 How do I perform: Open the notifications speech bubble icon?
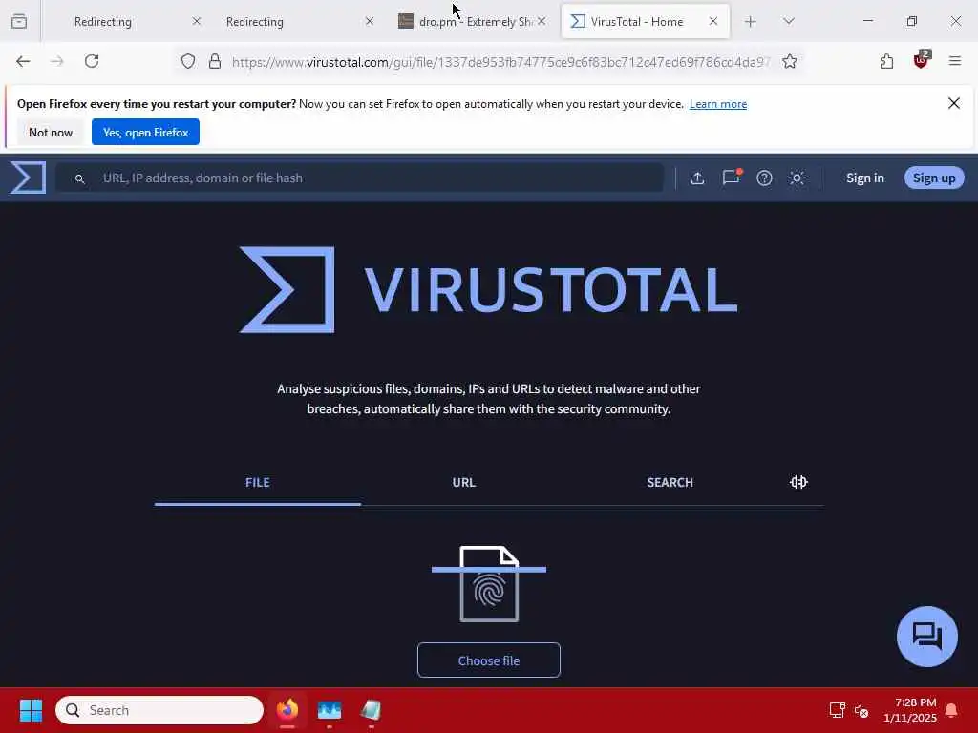tap(731, 178)
